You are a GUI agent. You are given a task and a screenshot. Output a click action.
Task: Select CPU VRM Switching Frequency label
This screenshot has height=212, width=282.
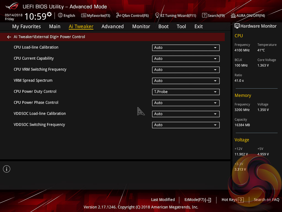coord(40,69)
